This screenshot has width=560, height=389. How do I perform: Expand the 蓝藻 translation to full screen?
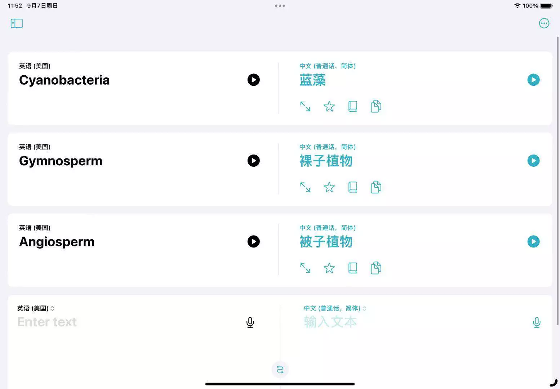pyautogui.click(x=305, y=106)
